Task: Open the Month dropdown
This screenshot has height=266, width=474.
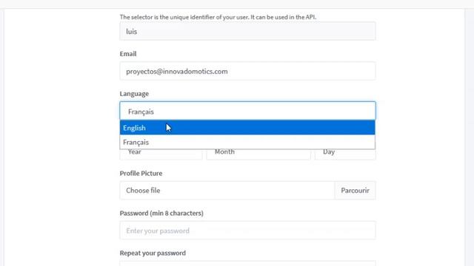Action: coord(258,154)
